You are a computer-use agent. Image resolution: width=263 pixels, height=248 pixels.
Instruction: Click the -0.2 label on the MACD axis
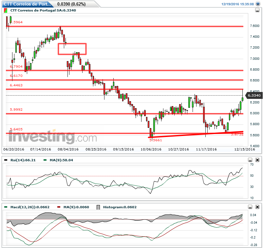point(253,237)
